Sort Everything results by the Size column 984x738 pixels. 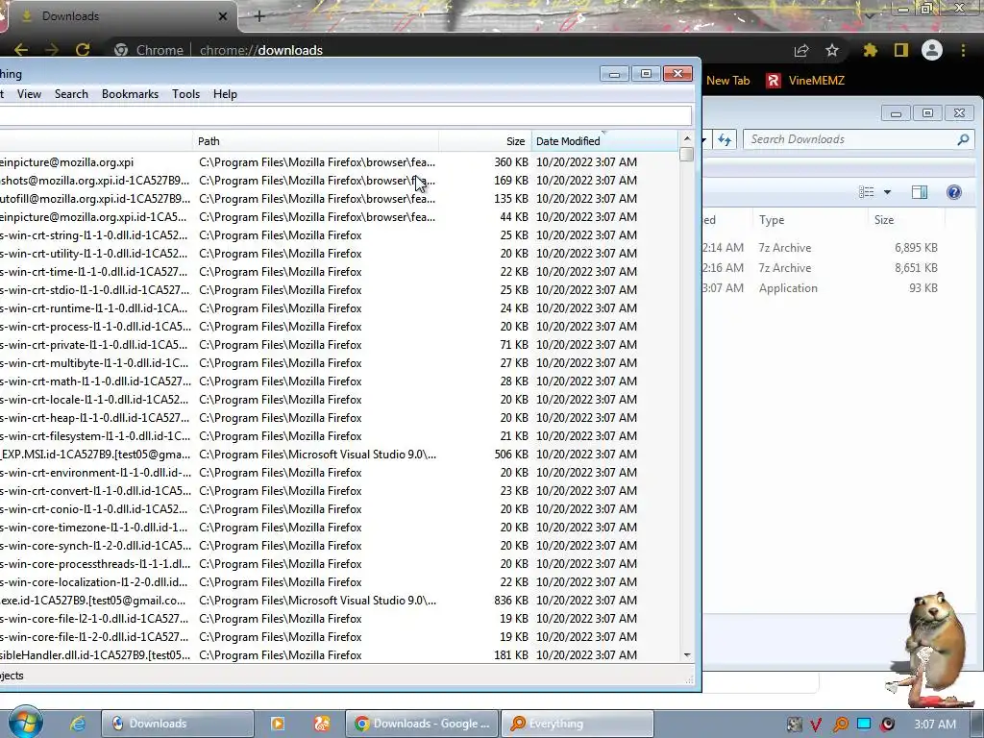(485, 141)
